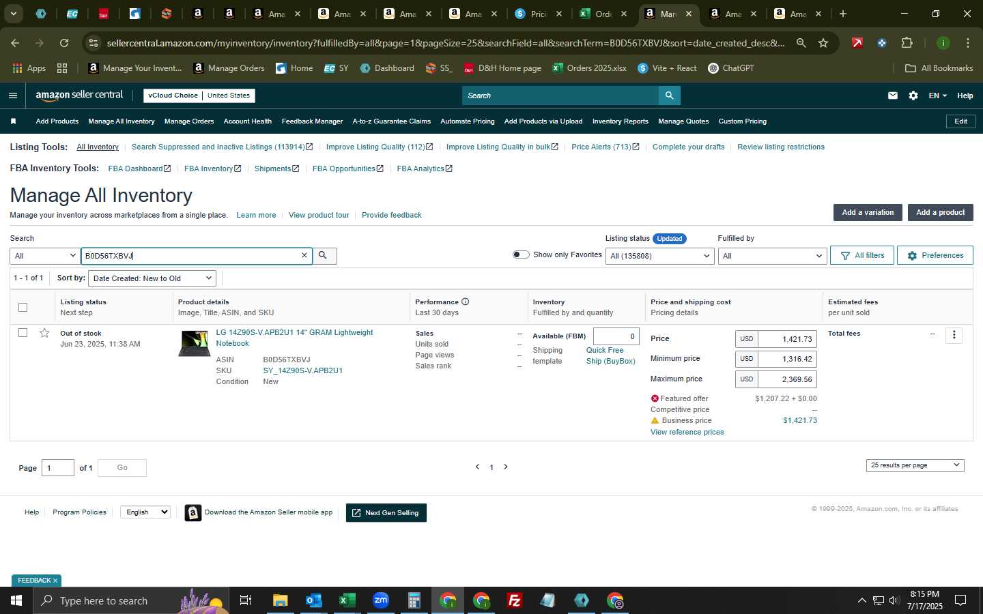Open Excel from the taskbar
983x614 pixels.
(x=347, y=600)
